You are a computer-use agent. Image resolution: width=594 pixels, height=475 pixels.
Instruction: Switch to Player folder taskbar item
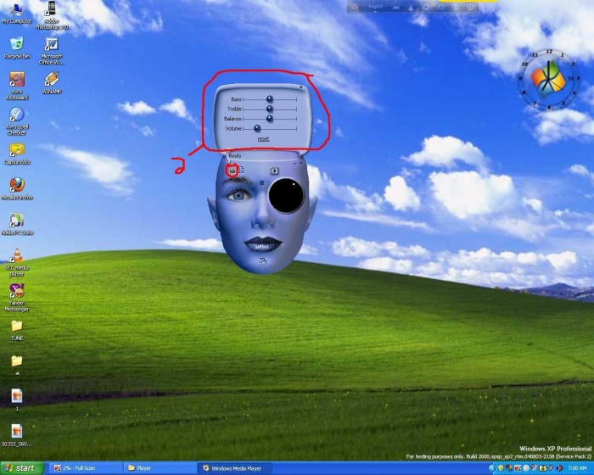[x=160, y=468]
